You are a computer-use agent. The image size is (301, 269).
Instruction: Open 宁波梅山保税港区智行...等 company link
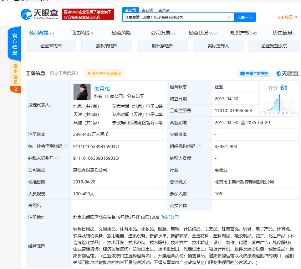(137, 122)
